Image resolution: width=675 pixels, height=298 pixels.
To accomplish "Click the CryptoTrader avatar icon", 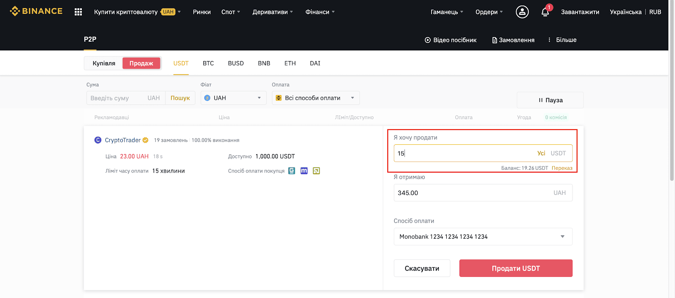I will (x=98, y=140).
